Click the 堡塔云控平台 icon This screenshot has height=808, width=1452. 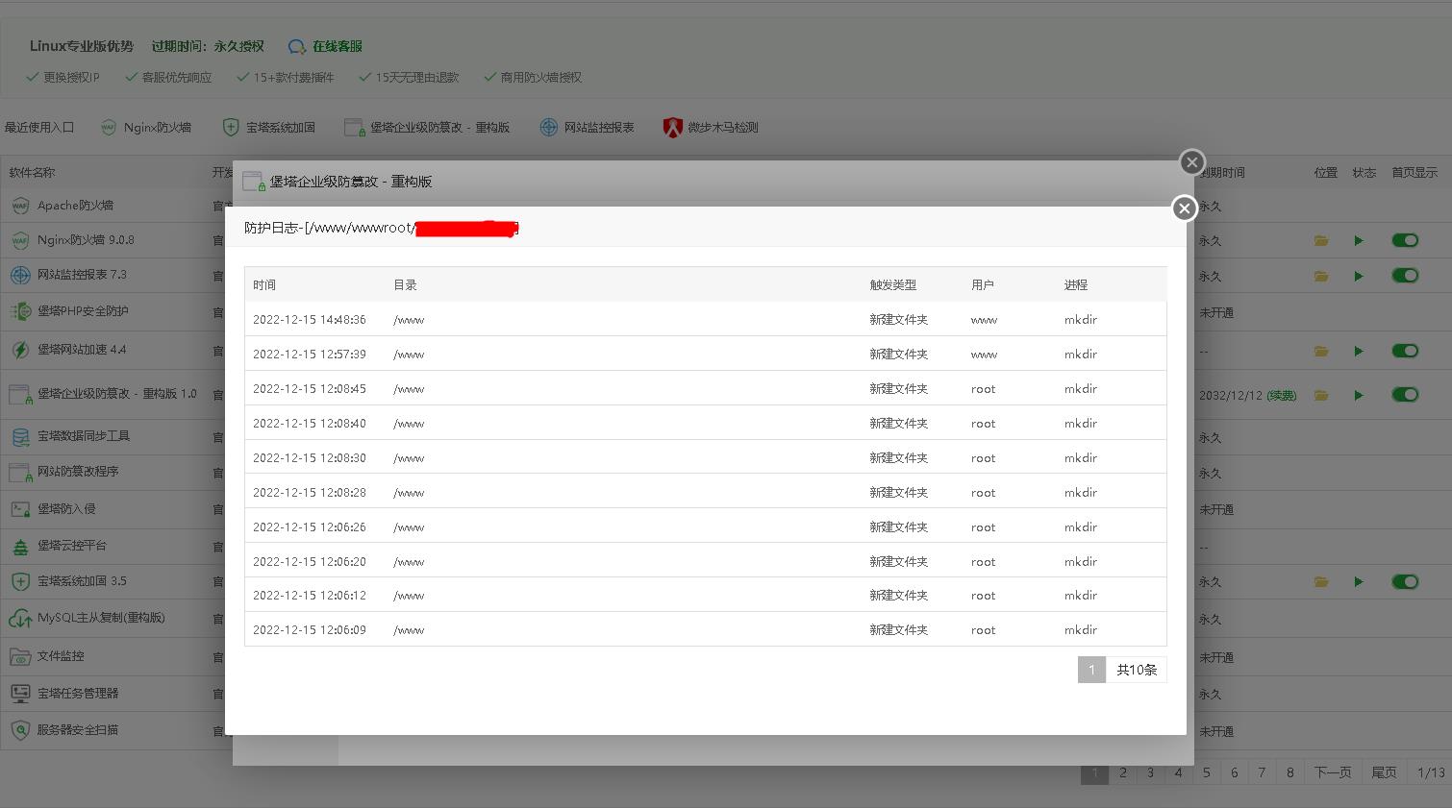[20, 546]
